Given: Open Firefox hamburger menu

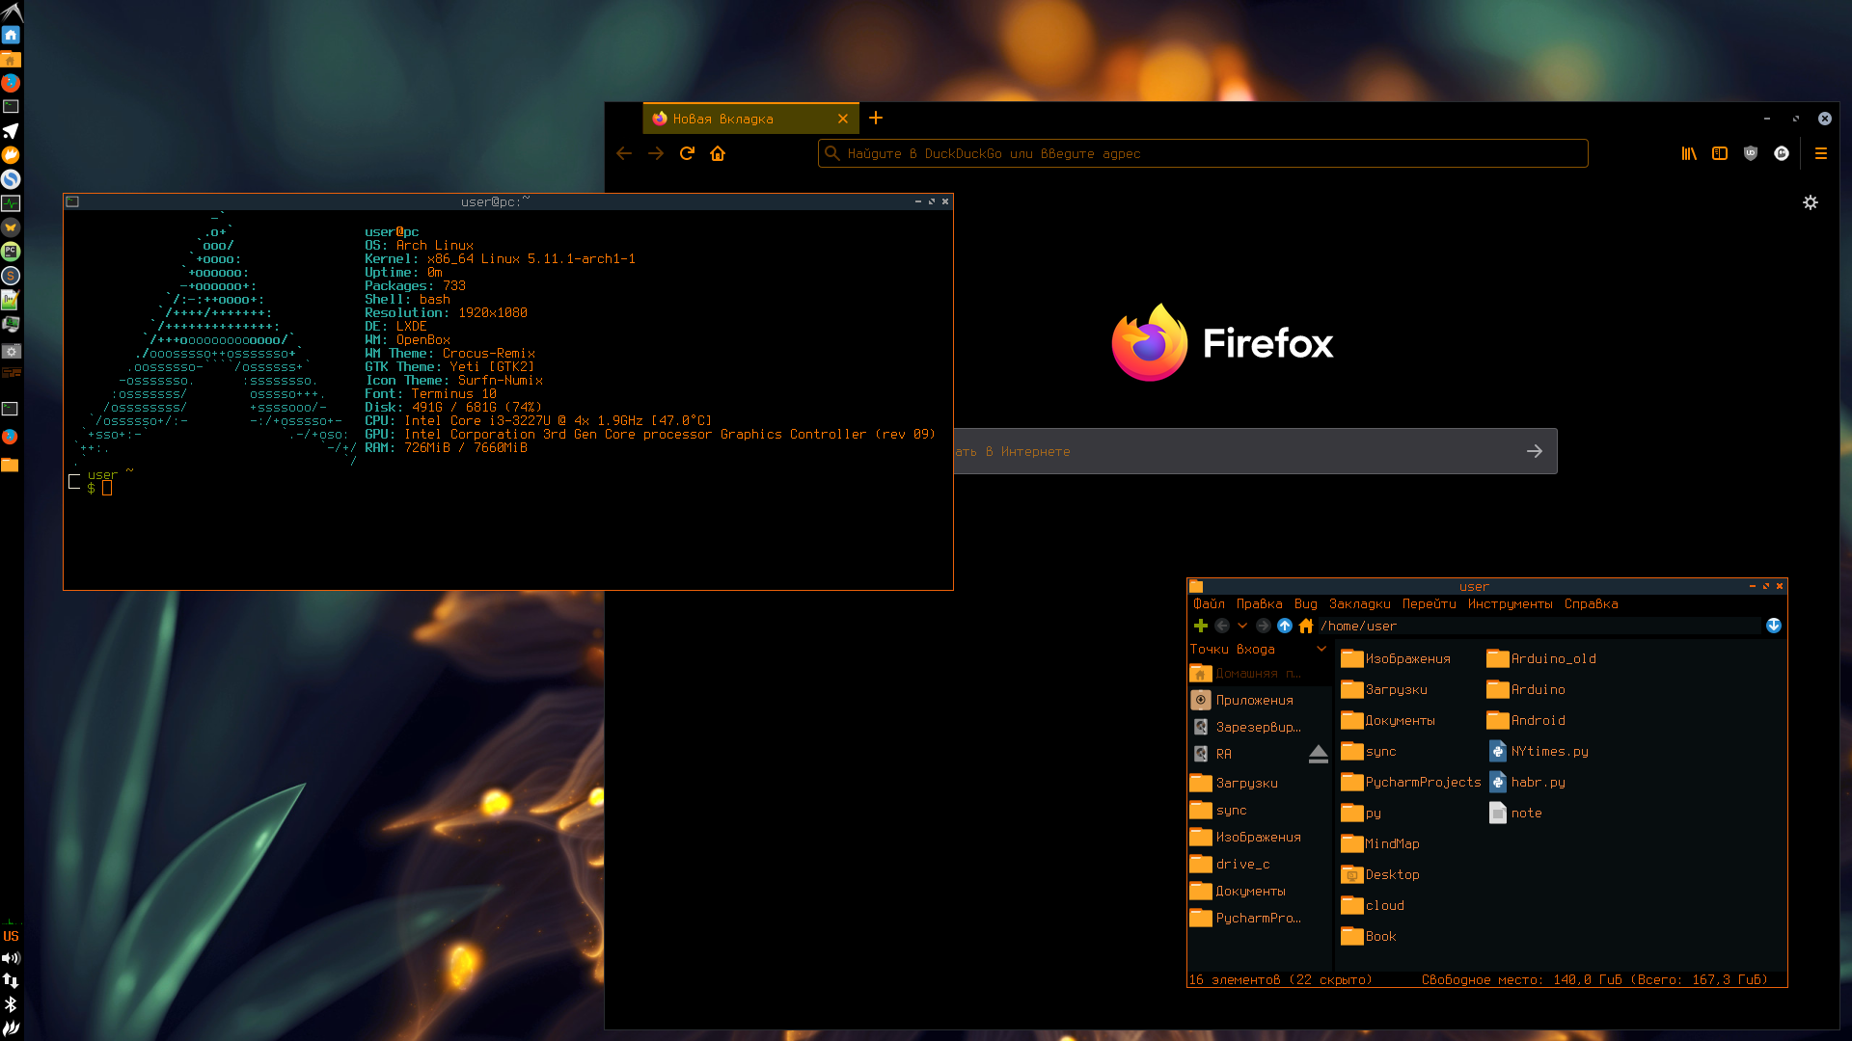Looking at the screenshot, I should click(1821, 153).
